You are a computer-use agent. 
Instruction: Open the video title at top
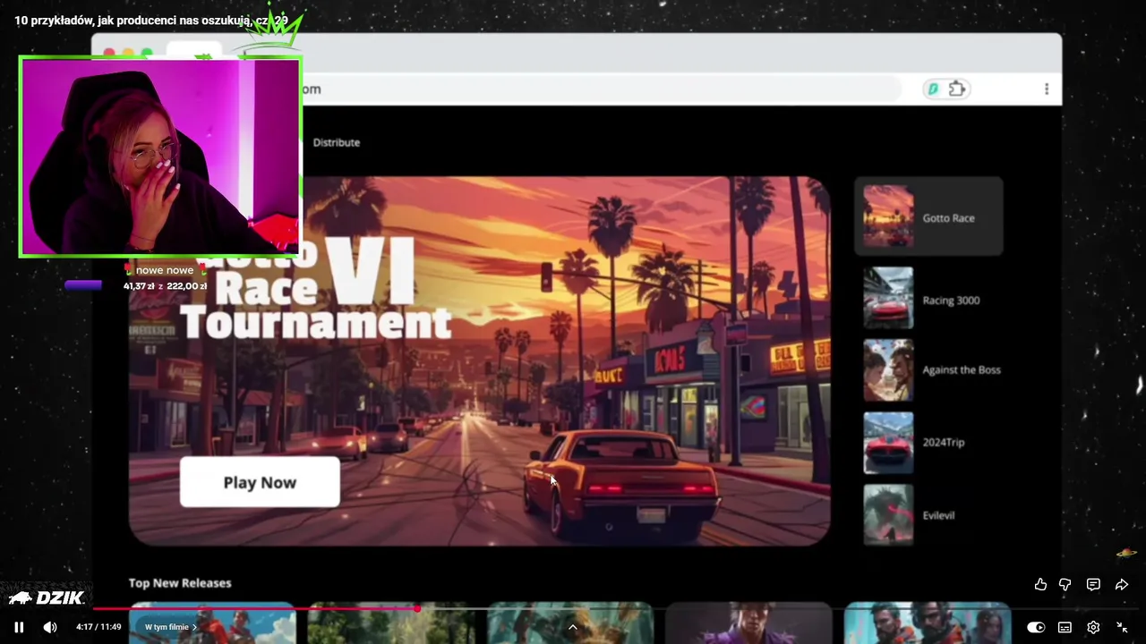pyautogui.click(x=151, y=20)
